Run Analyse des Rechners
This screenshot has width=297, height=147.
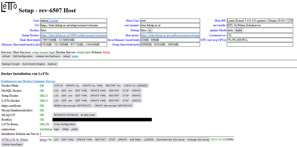[48, 56]
